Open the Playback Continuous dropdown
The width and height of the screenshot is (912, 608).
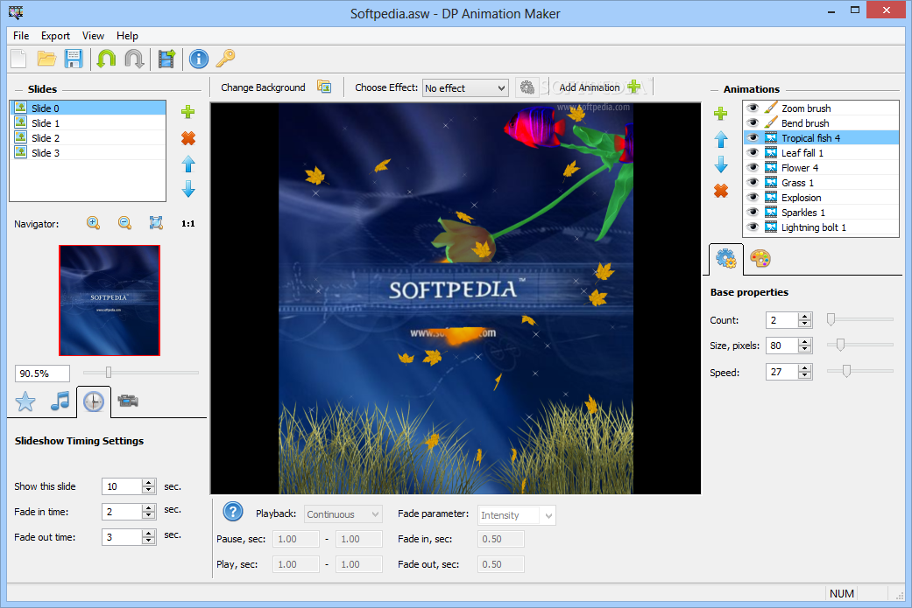pos(343,514)
